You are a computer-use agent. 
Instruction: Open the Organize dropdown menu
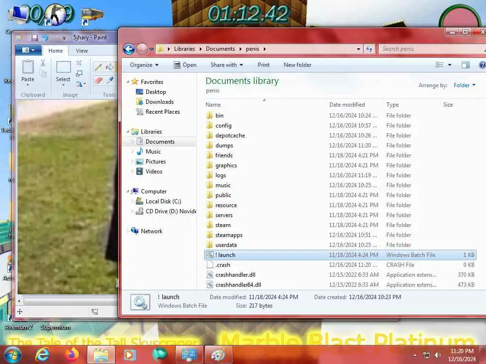click(x=144, y=64)
